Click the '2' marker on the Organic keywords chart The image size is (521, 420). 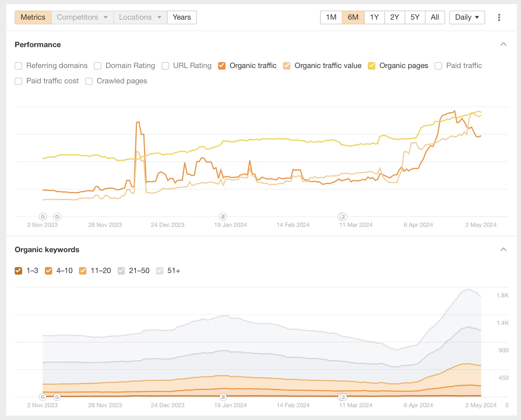(x=342, y=397)
